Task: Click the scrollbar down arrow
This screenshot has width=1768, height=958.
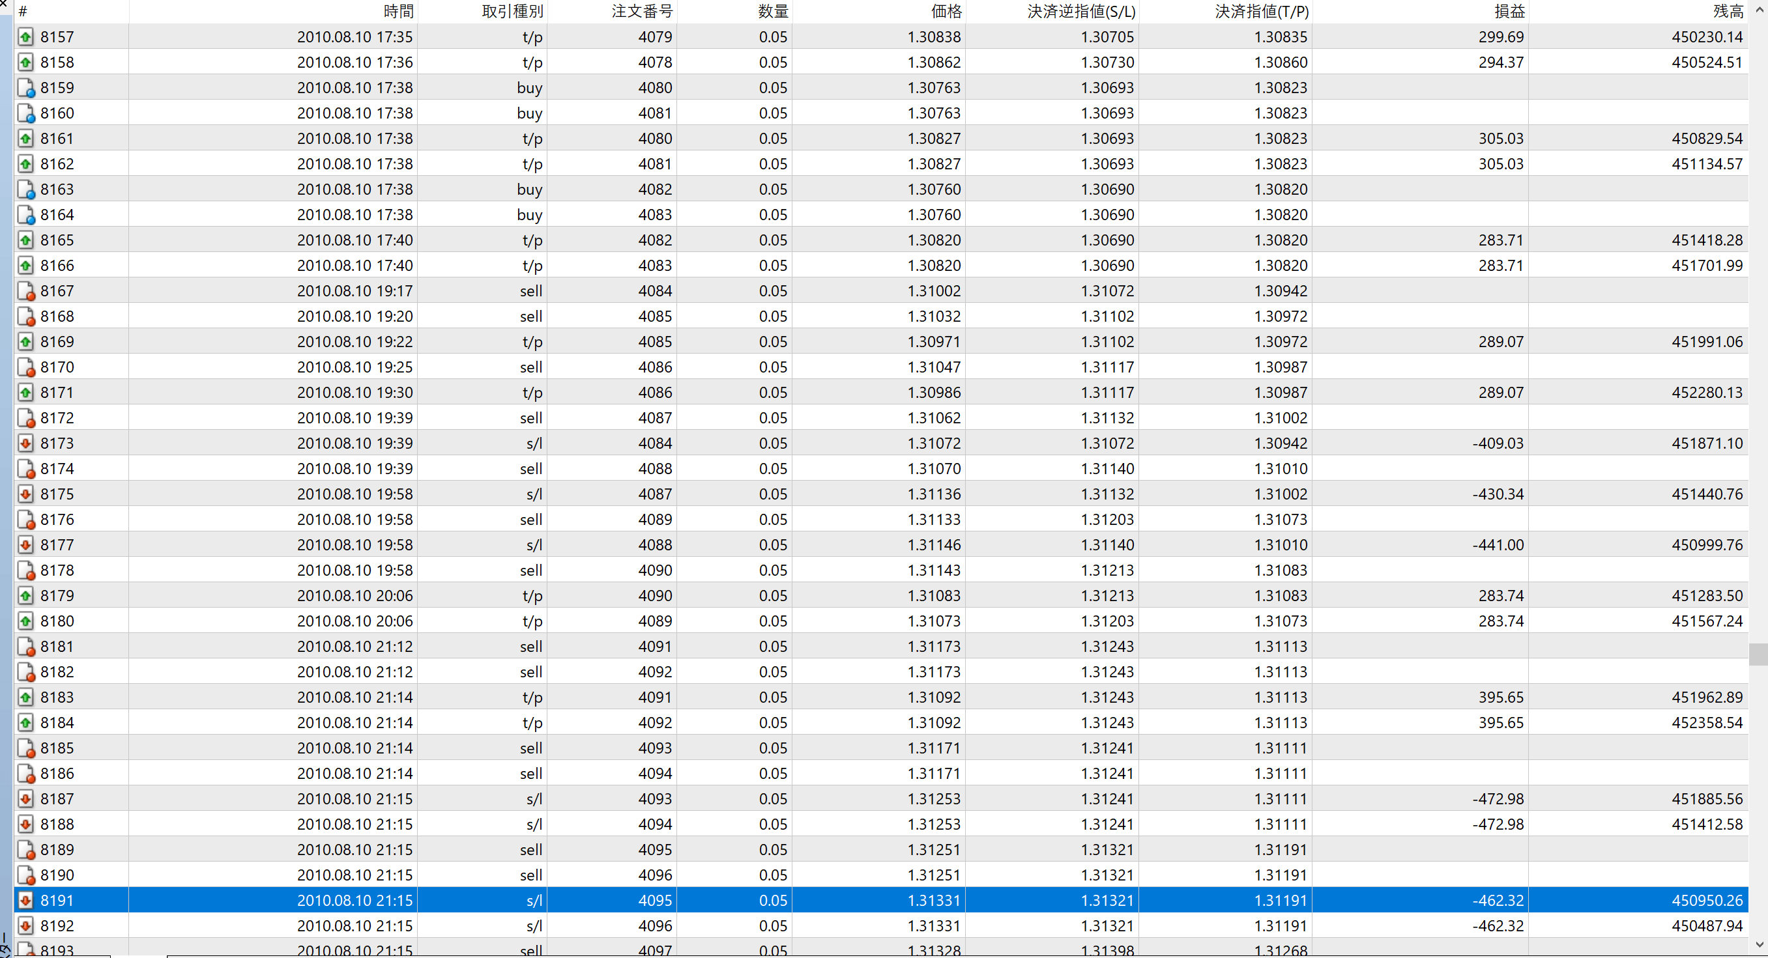Action: (x=1758, y=946)
